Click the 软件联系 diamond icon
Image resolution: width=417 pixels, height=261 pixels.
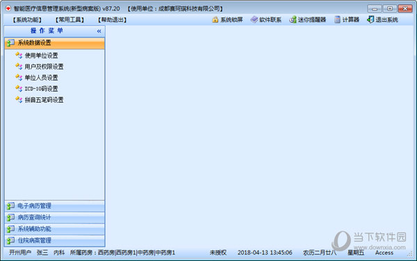tap(254, 19)
